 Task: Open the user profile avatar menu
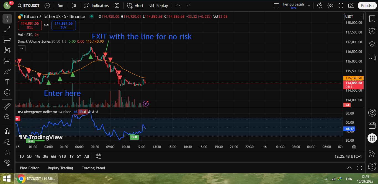point(7,6)
